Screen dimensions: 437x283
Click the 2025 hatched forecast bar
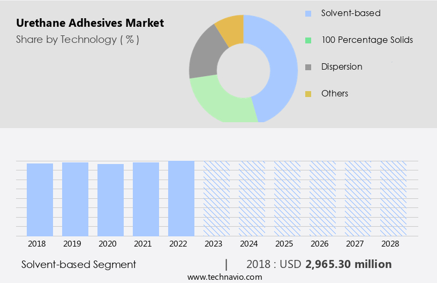pyautogui.click(x=288, y=198)
